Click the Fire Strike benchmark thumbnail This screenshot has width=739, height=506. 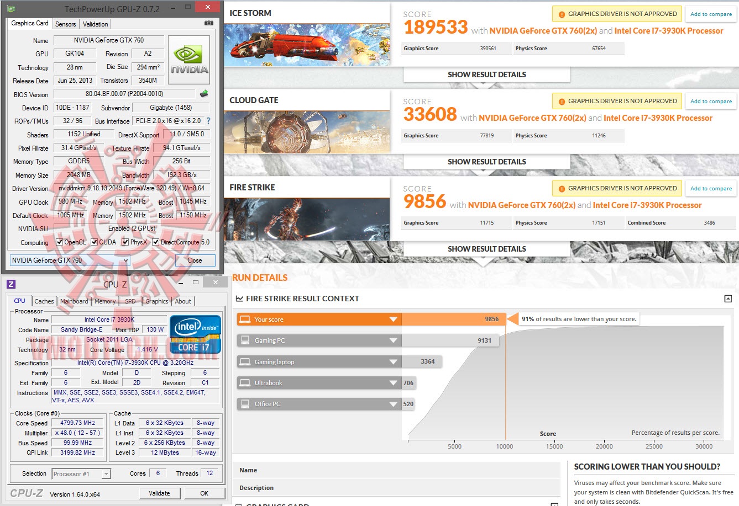pos(307,219)
